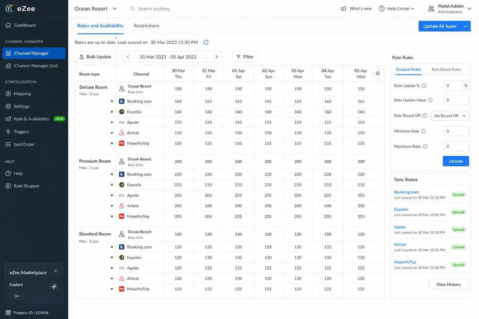Click the sync refresh icon

206,42
